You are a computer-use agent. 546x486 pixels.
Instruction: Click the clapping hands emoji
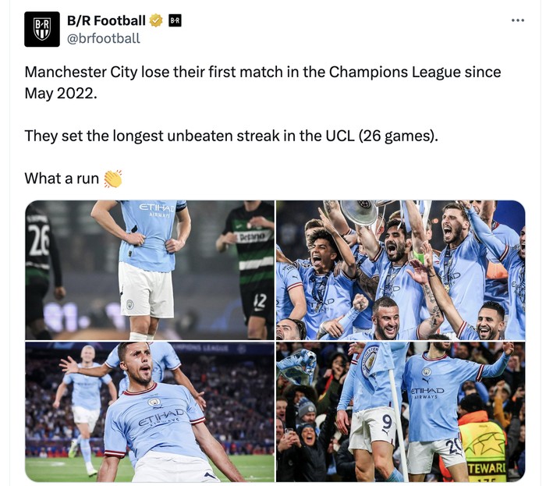coord(113,179)
